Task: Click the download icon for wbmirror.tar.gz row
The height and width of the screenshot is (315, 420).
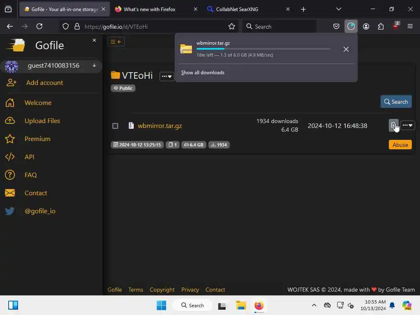Action: tap(393, 126)
